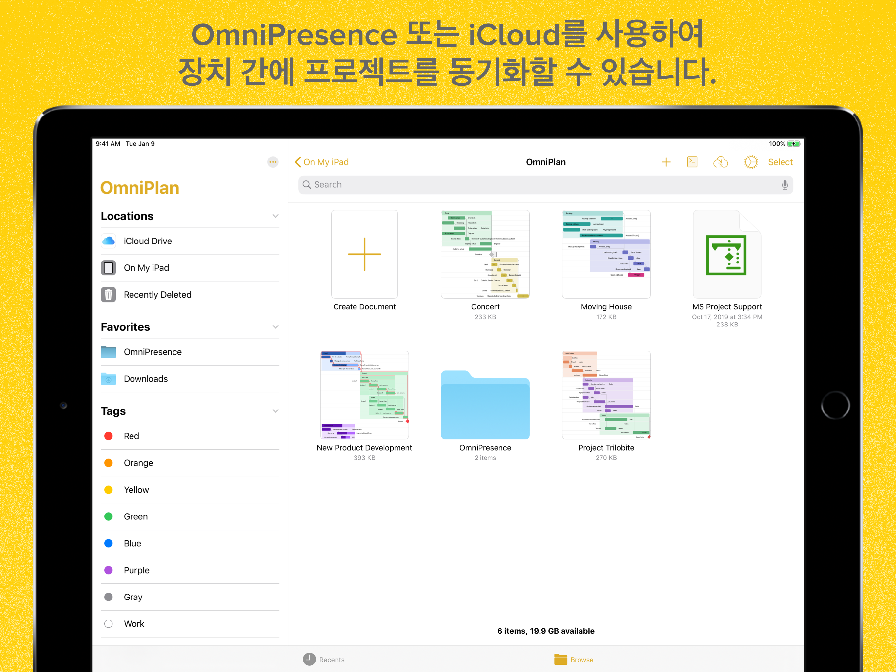Click the Search field
The height and width of the screenshot is (672, 896).
point(543,185)
